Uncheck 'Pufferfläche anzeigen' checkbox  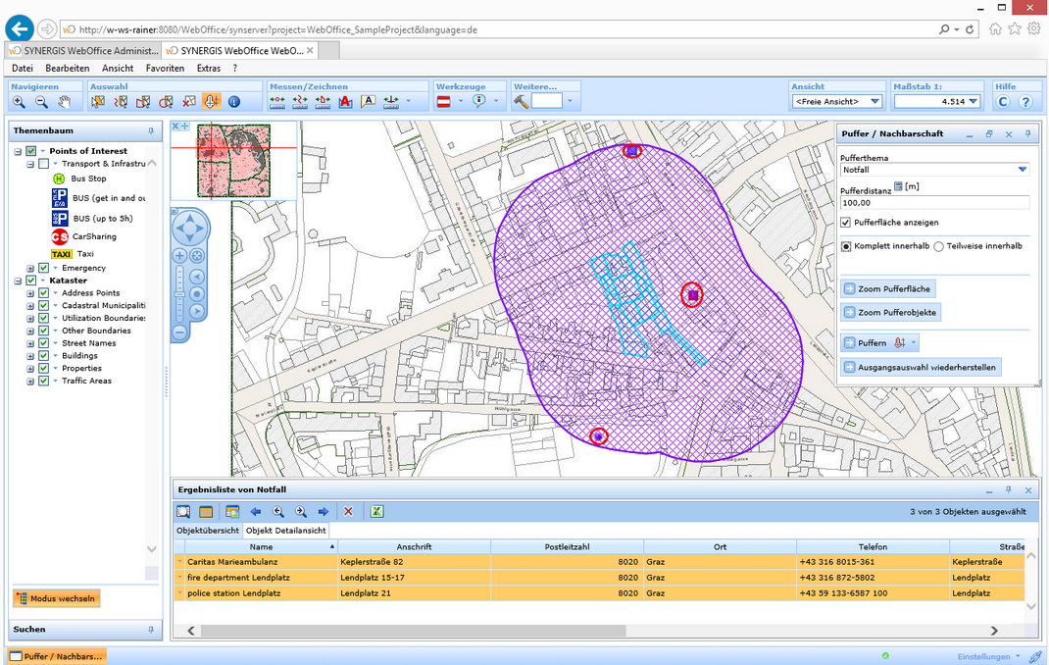[846, 223]
